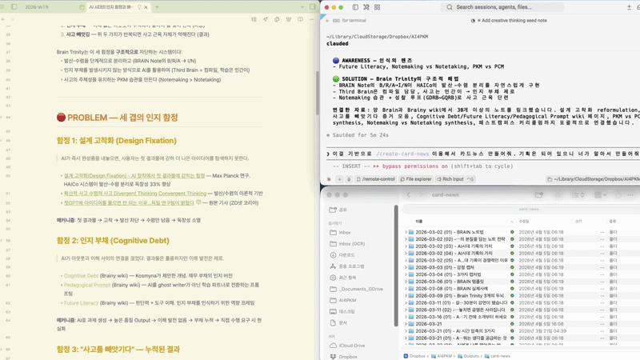
Task: Open Finder list view options dropdown
Action: pos(578,195)
